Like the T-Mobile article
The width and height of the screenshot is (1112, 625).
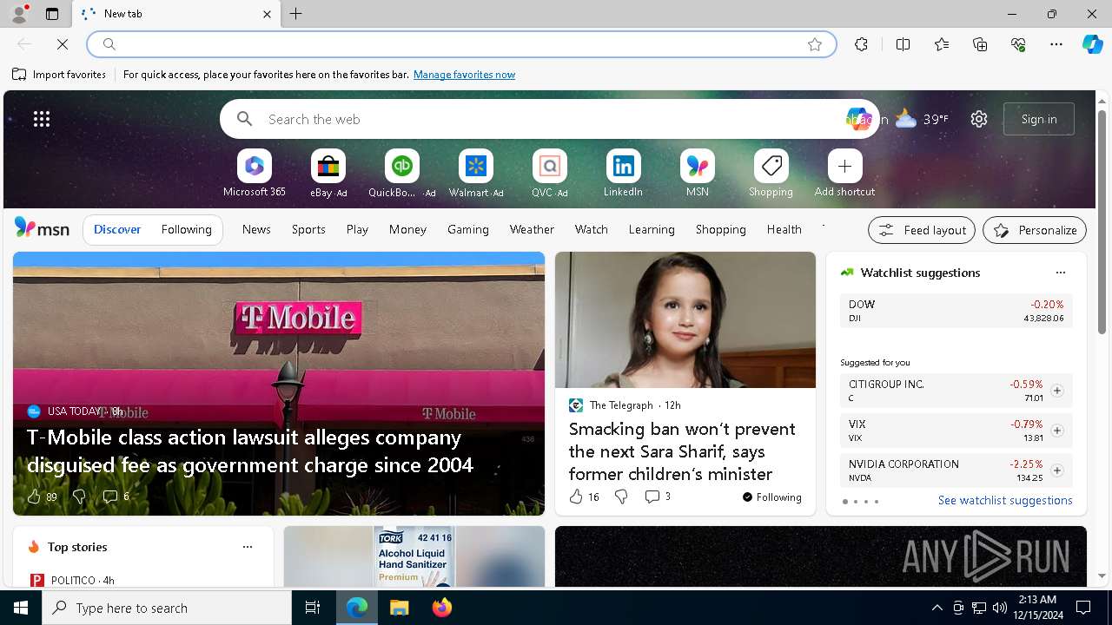42,497
